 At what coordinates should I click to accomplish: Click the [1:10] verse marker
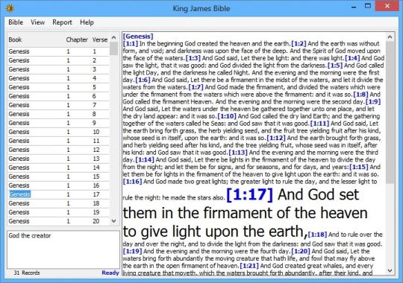(x=227, y=116)
